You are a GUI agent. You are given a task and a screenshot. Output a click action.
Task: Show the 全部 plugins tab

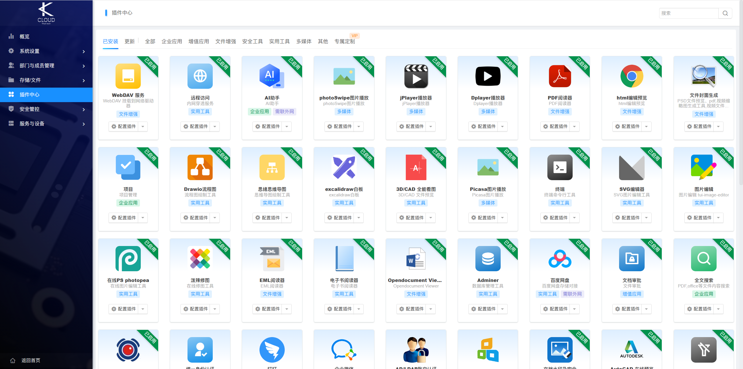(x=150, y=41)
